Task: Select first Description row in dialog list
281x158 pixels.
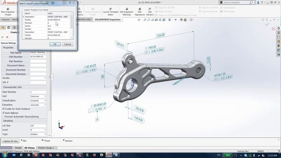Action: click(x=47, y=17)
